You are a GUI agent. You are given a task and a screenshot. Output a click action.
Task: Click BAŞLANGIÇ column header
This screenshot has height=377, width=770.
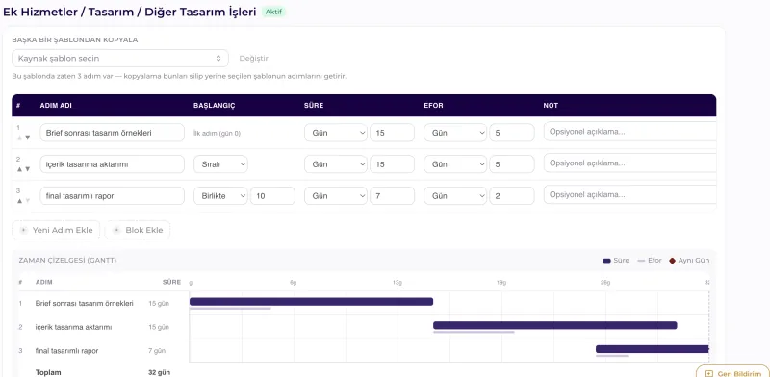[214, 106]
